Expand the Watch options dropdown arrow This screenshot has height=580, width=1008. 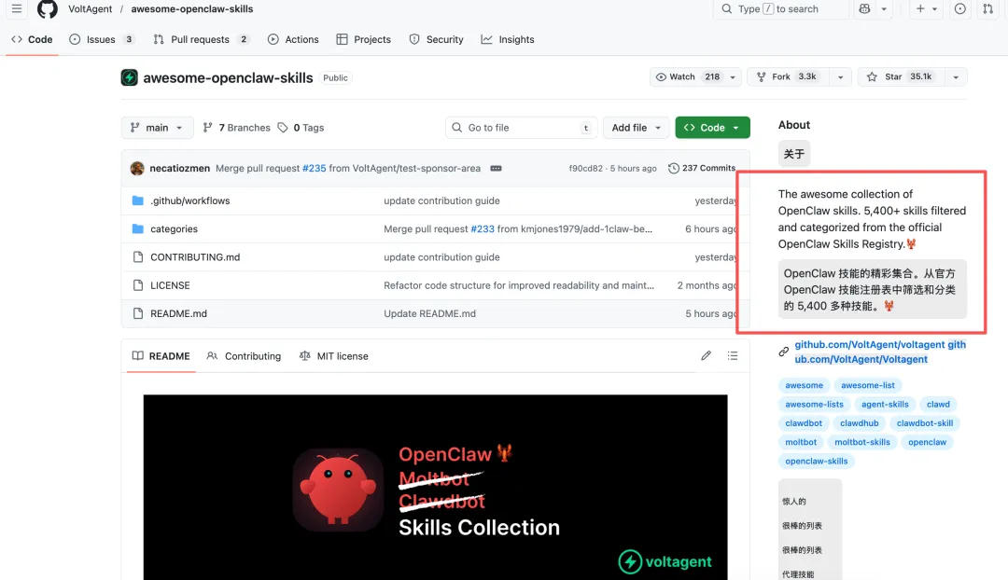click(733, 77)
